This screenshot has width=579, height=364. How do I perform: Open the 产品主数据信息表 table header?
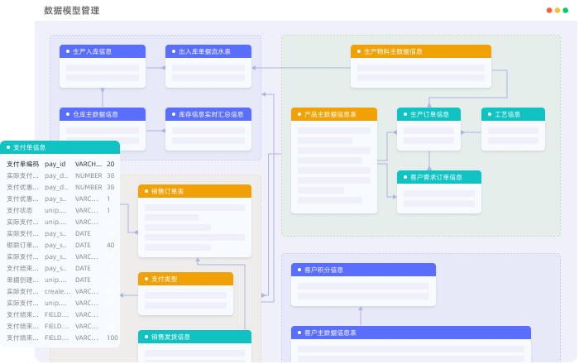(333, 114)
